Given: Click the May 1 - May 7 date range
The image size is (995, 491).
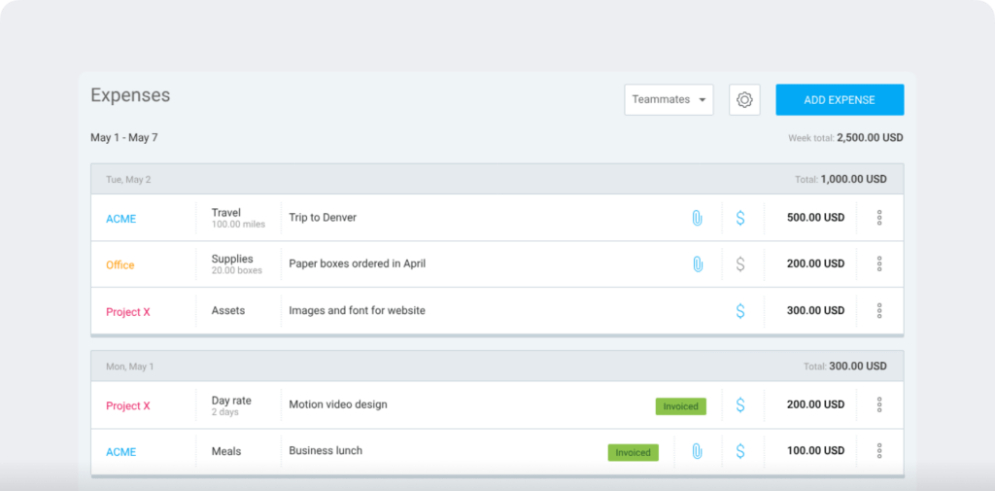Looking at the screenshot, I should (123, 138).
